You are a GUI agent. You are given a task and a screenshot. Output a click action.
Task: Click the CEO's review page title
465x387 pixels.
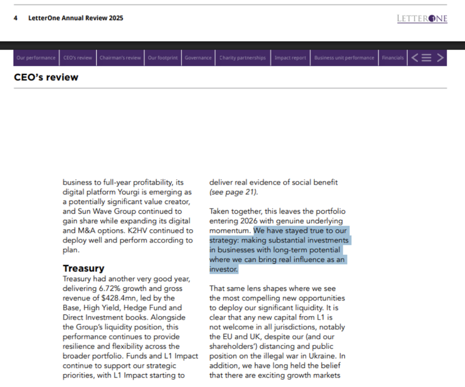pyautogui.click(x=46, y=77)
